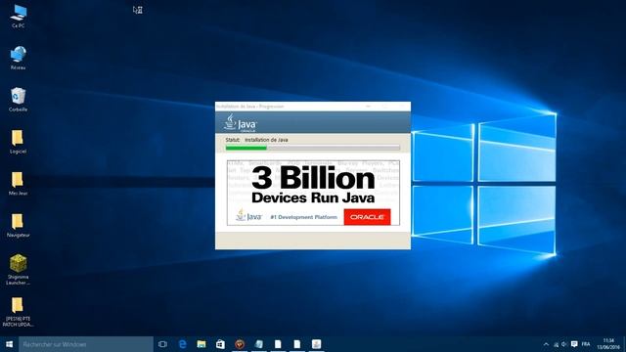Click the notepad-style taskbar icon beside the round icon

click(258, 344)
